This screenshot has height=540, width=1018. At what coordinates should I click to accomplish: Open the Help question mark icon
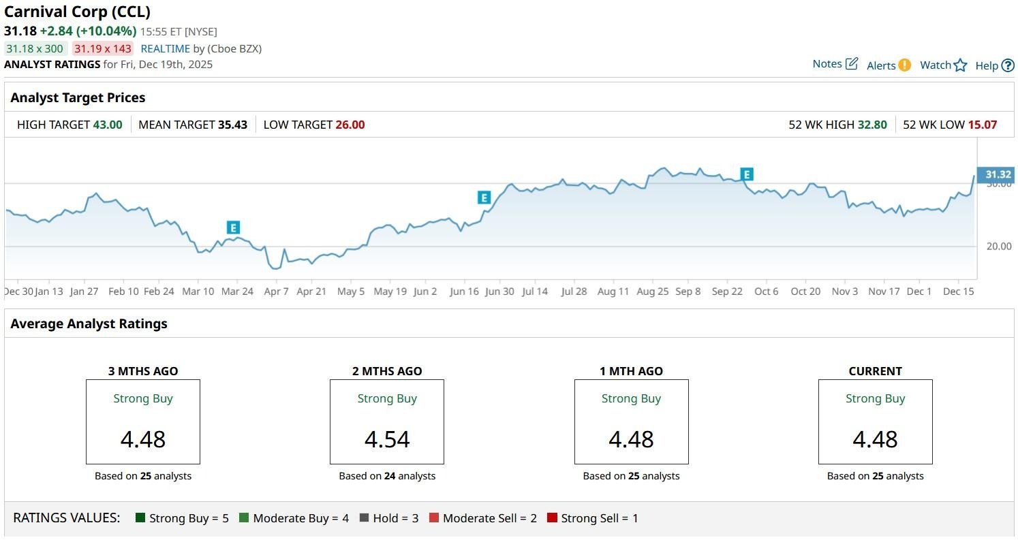tap(1008, 65)
